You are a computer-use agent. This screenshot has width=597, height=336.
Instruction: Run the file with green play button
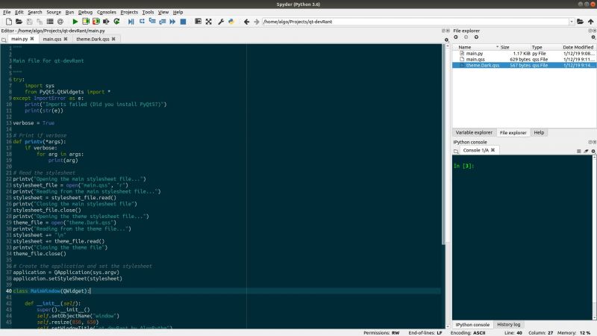click(75, 22)
